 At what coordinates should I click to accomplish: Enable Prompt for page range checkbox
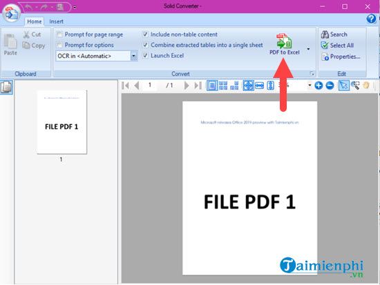(59, 35)
